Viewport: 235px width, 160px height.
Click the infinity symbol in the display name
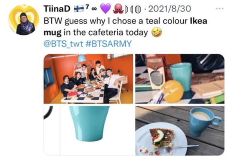pyautogui.click(x=94, y=9)
